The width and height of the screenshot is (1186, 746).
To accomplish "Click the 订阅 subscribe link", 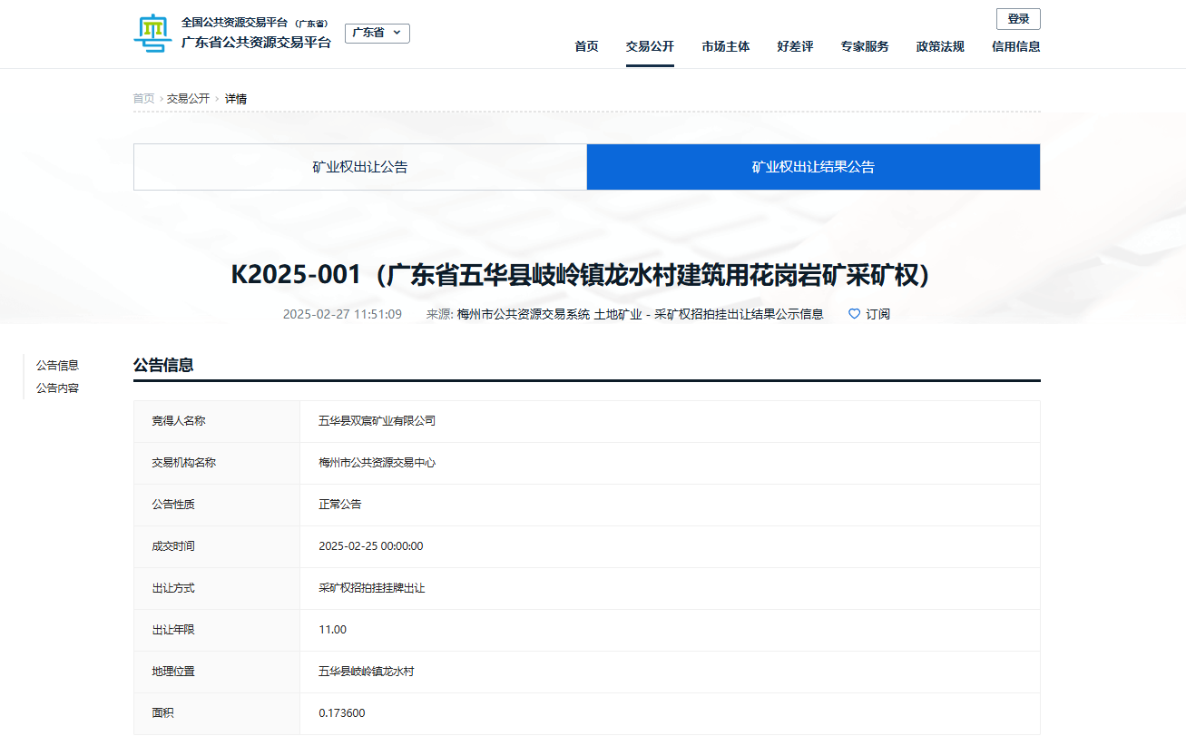I will [x=877, y=314].
